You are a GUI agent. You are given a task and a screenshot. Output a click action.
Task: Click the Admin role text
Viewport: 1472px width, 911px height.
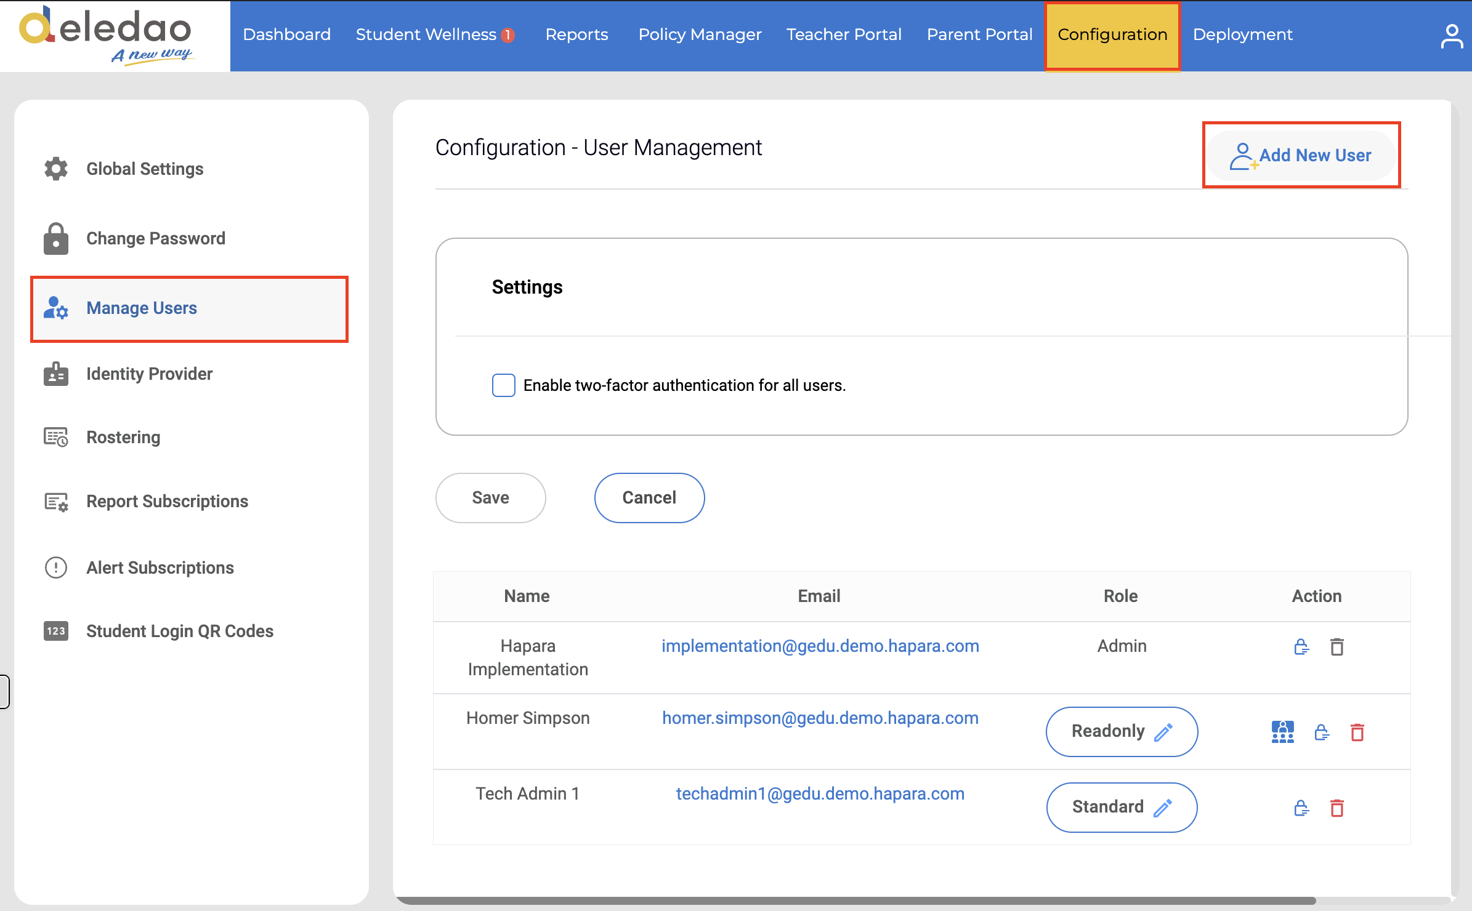click(x=1122, y=646)
